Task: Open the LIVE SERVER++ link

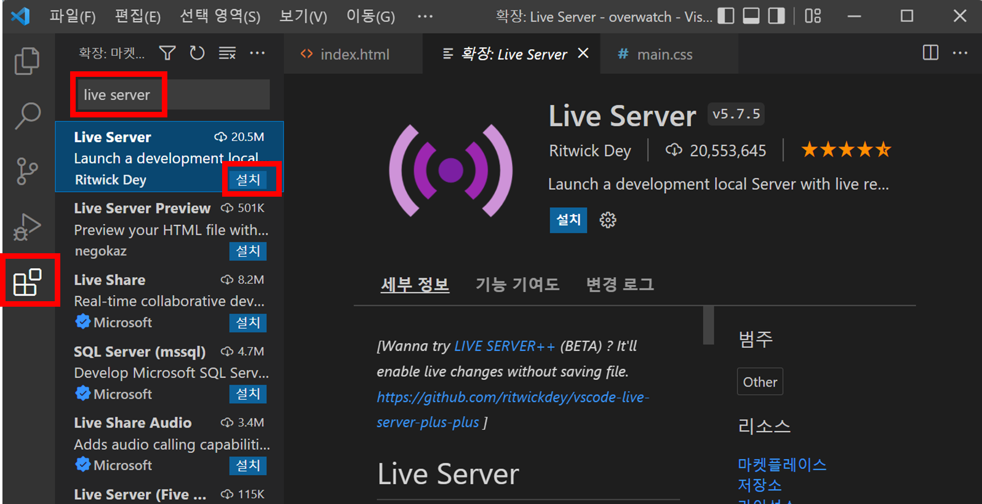Action: [505, 346]
